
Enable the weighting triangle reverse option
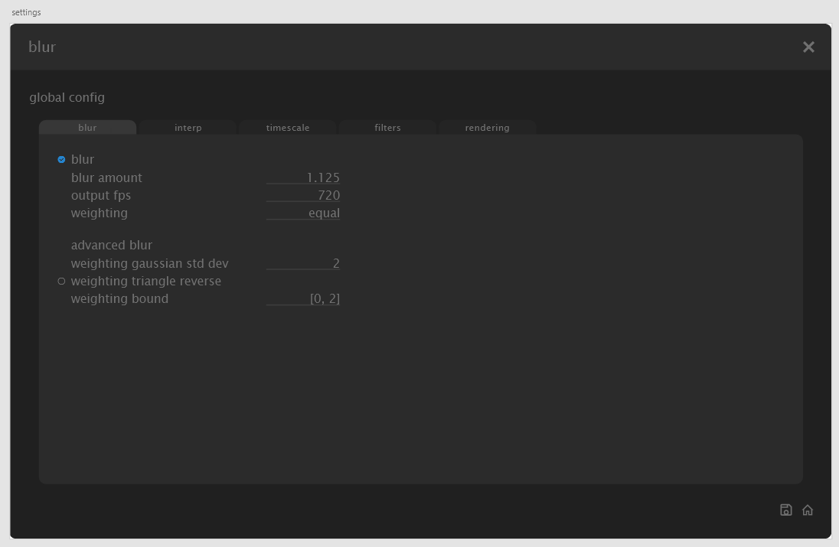(61, 281)
